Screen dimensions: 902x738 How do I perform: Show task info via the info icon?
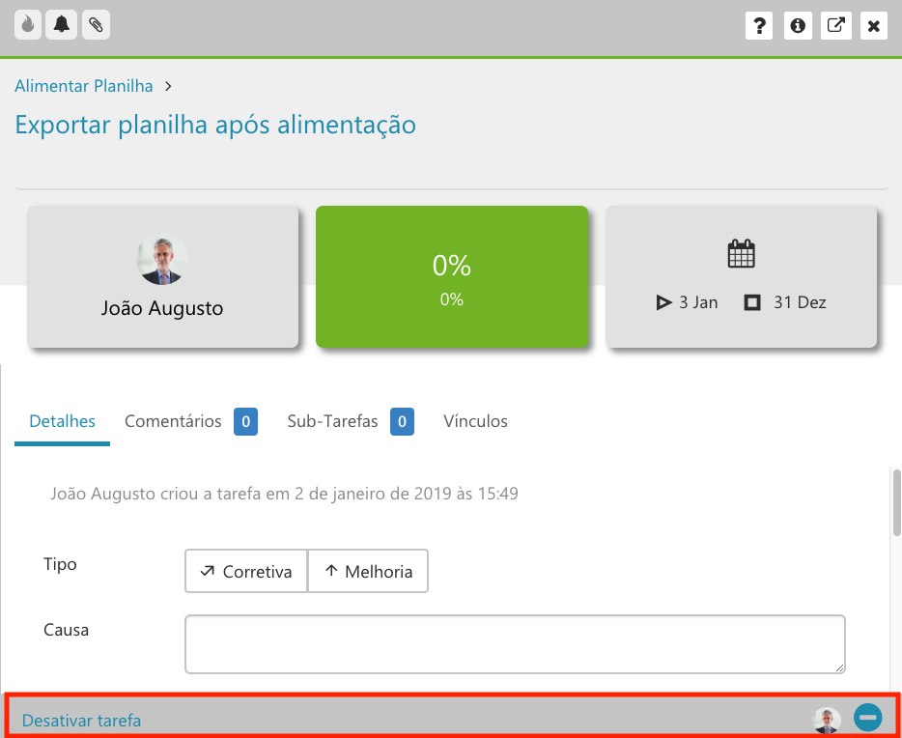798,26
